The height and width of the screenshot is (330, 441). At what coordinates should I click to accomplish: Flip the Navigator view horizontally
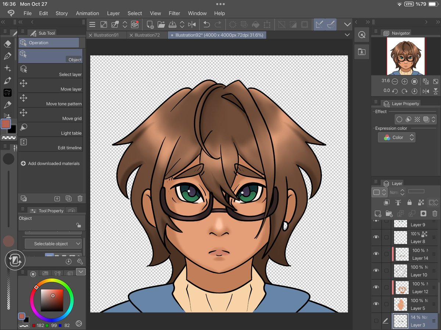coord(426,91)
